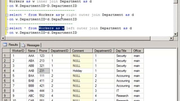180x101 pixels.
Task: Click the editor horizontal scrollbar left arrow
Action: coord(3,38)
